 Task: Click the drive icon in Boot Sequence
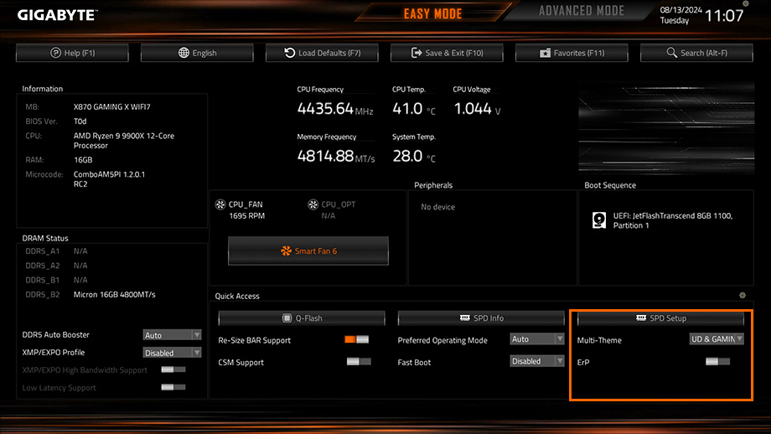[x=599, y=220]
